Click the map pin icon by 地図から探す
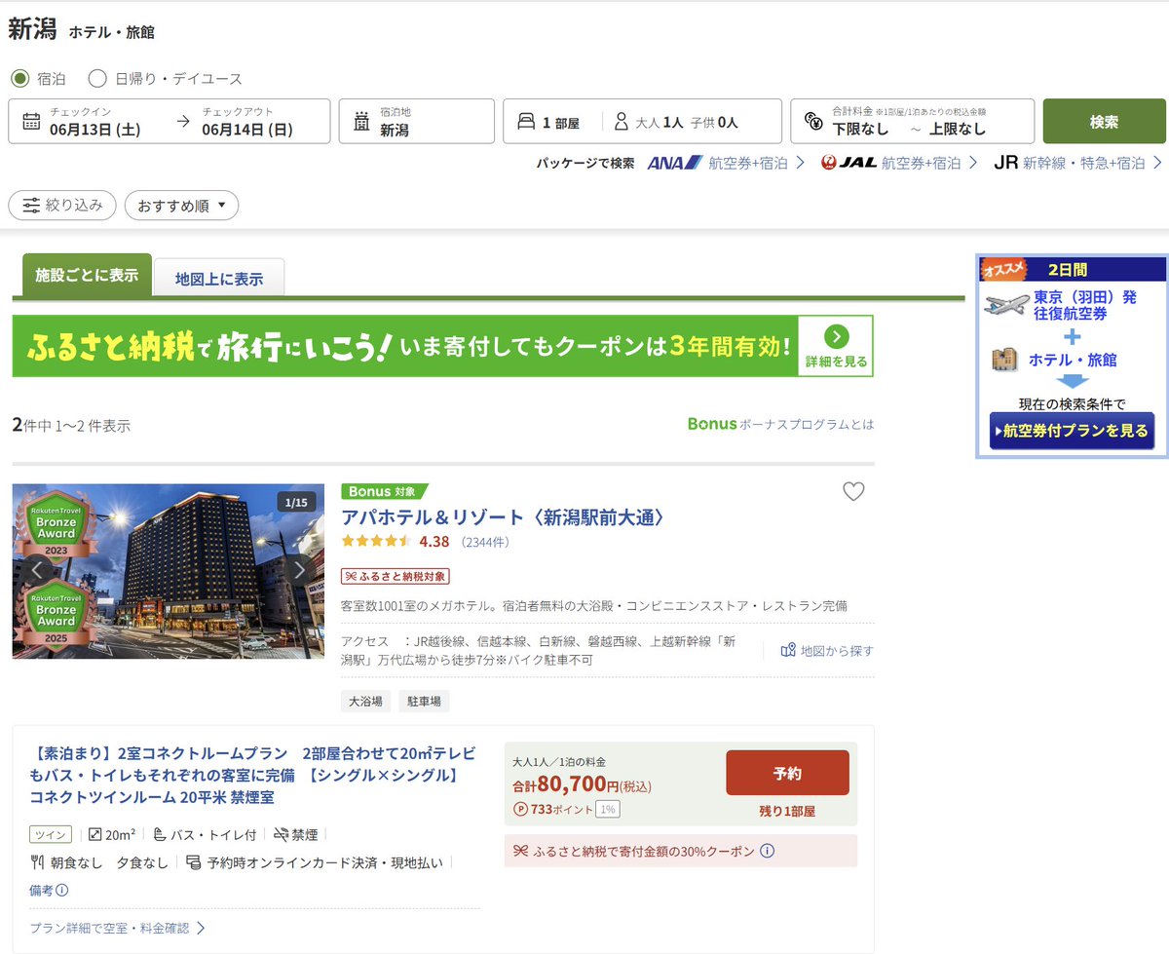The image size is (1169, 954). (789, 650)
